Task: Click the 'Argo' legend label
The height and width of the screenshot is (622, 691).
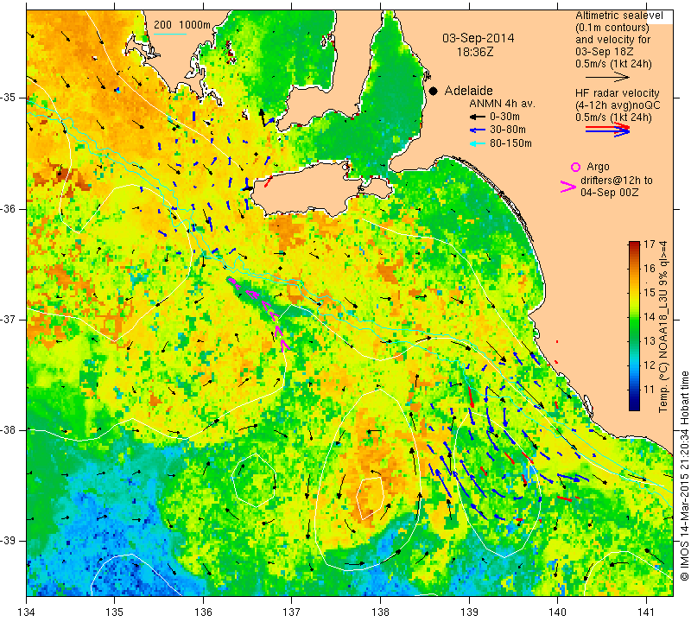Action: (598, 167)
